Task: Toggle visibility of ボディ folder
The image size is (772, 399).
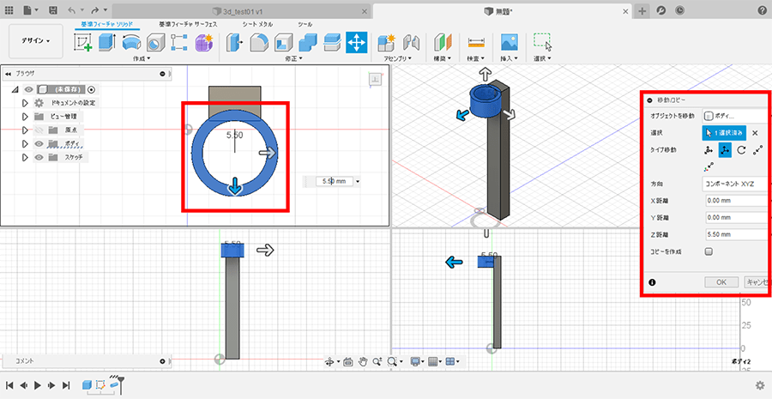Action: pos(39,143)
